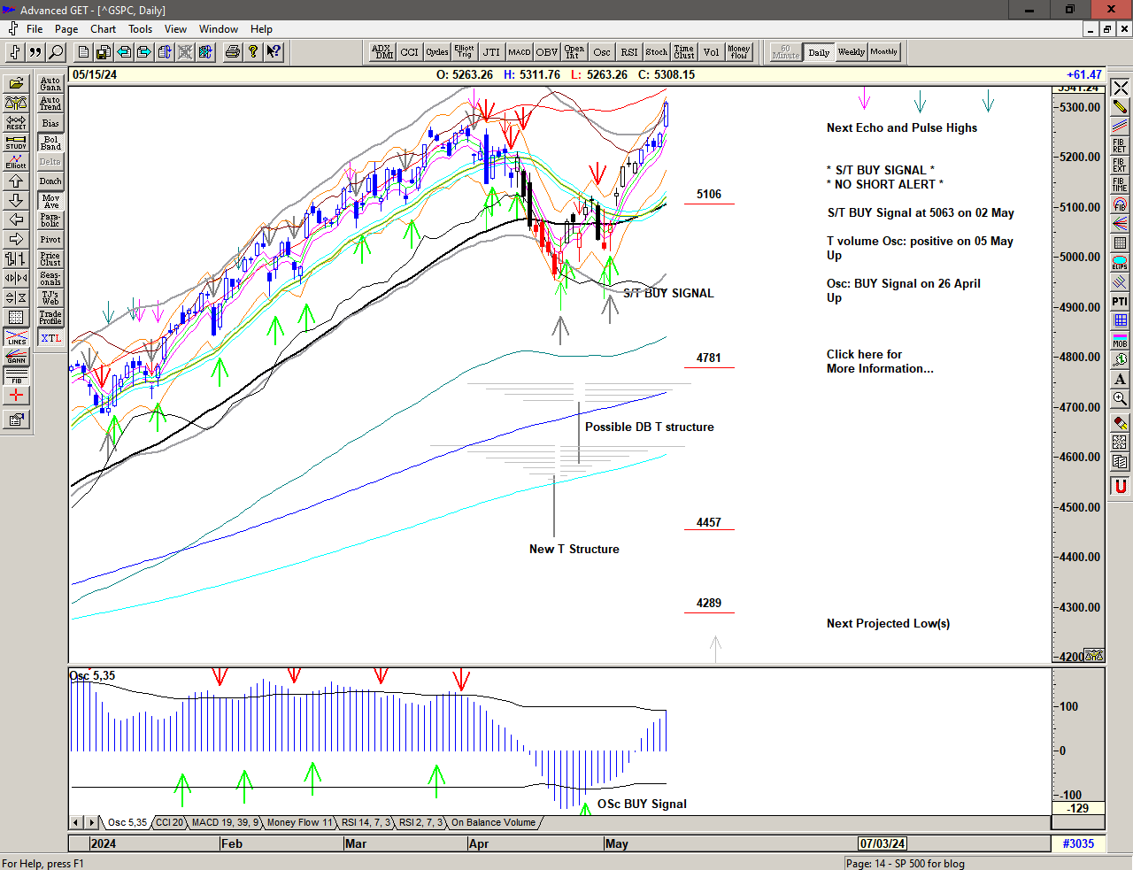The image size is (1133, 870).
Task: Switch to the MACD 19, 39, 9 tab
Action: pos(225,822)
